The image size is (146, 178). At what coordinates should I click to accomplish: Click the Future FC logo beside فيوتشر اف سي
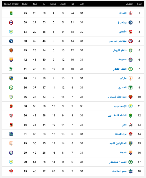pyautogui.click(x=130, y=41)
